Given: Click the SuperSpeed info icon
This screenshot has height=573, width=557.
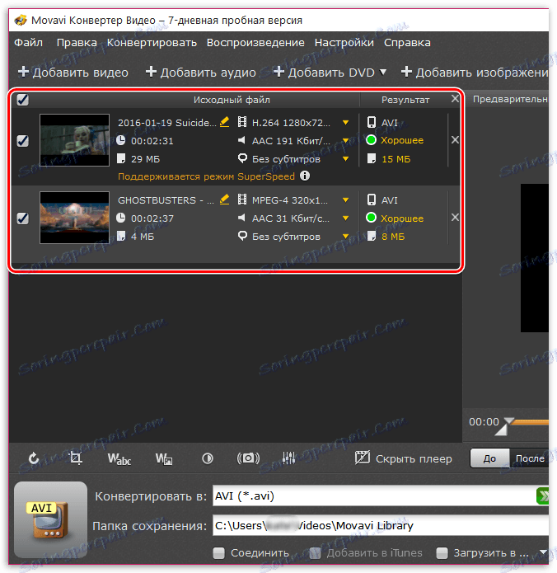Looking at the screenshot, I should [x=305, y=176].
